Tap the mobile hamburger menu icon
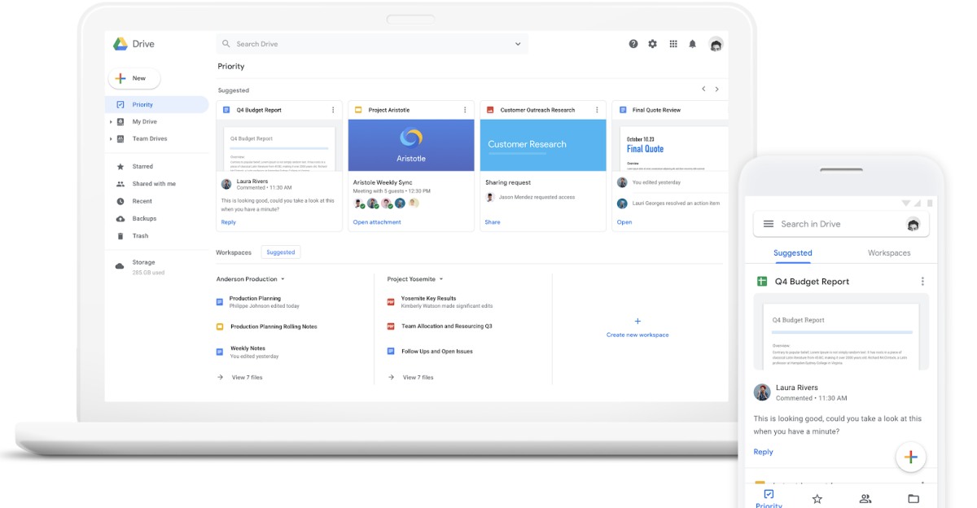The height and width of the screenshot is (508, 977). pos(768,224)
